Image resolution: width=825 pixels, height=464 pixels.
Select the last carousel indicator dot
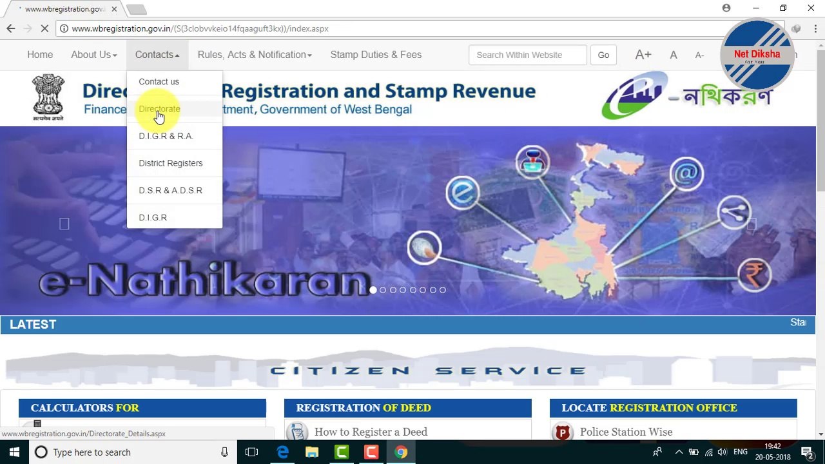tap(443, 290)
